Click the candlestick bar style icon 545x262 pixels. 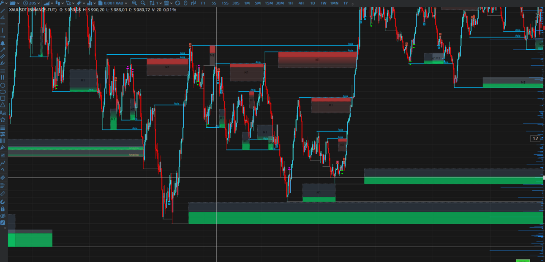[58, 3]
